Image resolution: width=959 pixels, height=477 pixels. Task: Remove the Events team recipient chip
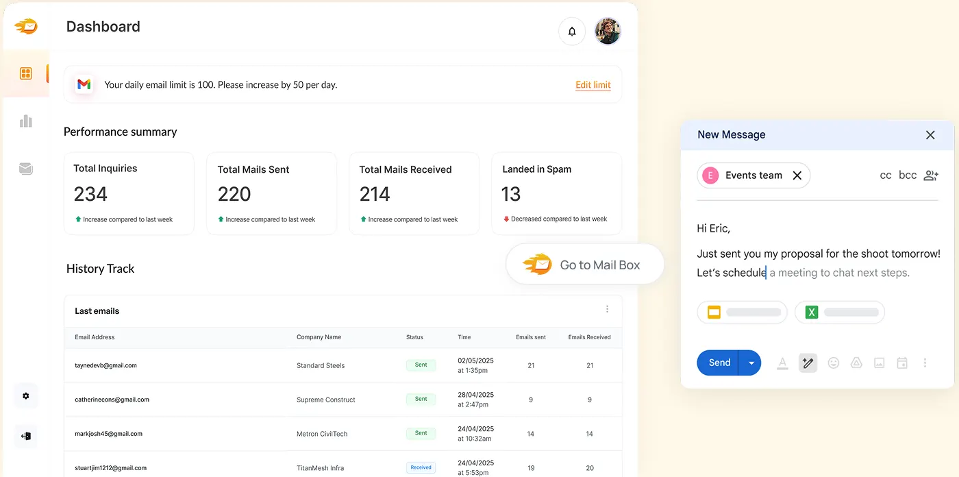click(797, 175)
